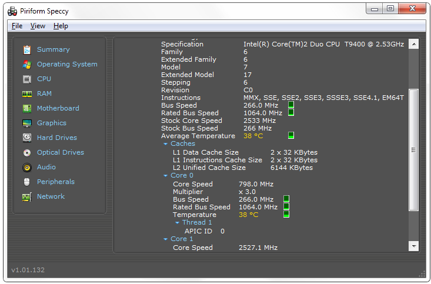Click the scrollbar up arrow
The height and width of the screenshot is (284, 431).
pos(413,44)
